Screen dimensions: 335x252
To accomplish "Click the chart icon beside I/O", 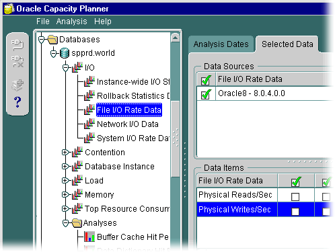I will 77,67.
